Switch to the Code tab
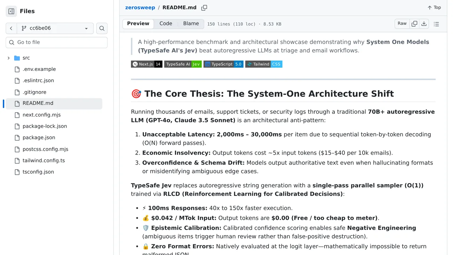 click(x=166, y=24)
